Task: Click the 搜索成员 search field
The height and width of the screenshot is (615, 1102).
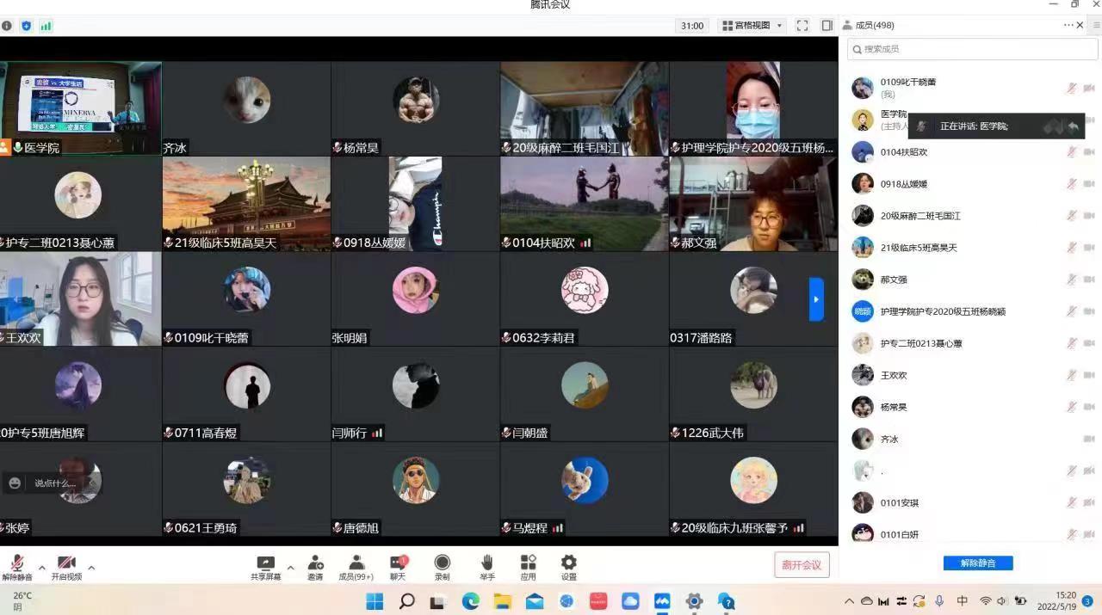Action: click(x=971, y=49)
